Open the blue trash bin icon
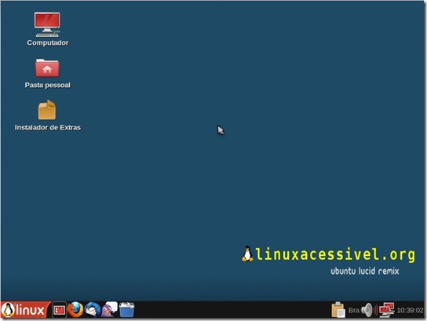This screenshot has height=321, width=427. (x=126, y=309)
